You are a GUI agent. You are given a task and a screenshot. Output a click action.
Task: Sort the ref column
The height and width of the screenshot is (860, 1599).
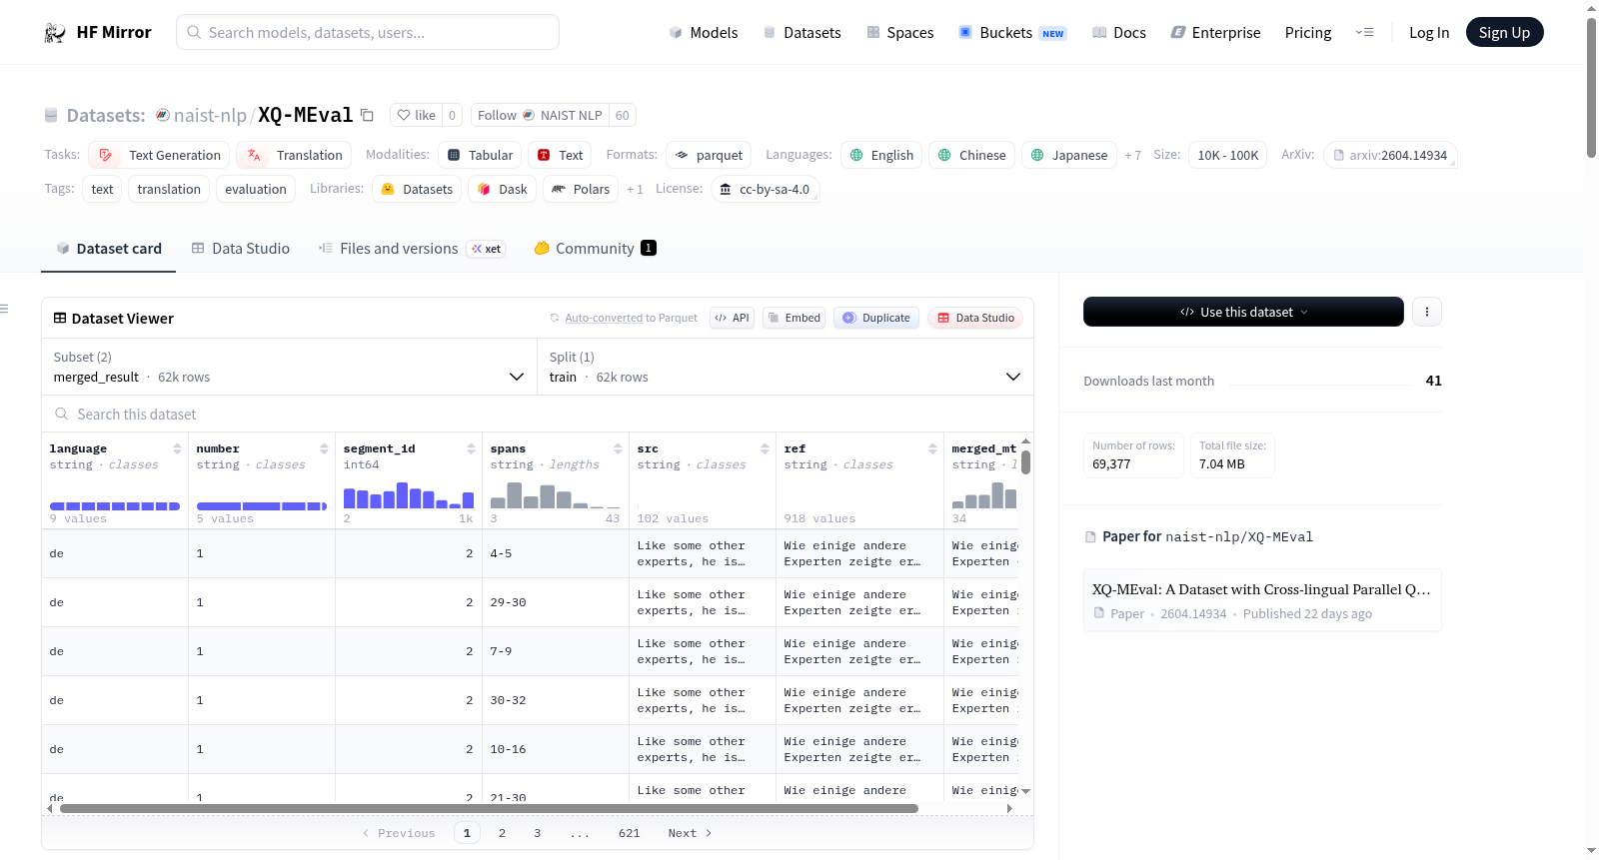click(932, 448)
